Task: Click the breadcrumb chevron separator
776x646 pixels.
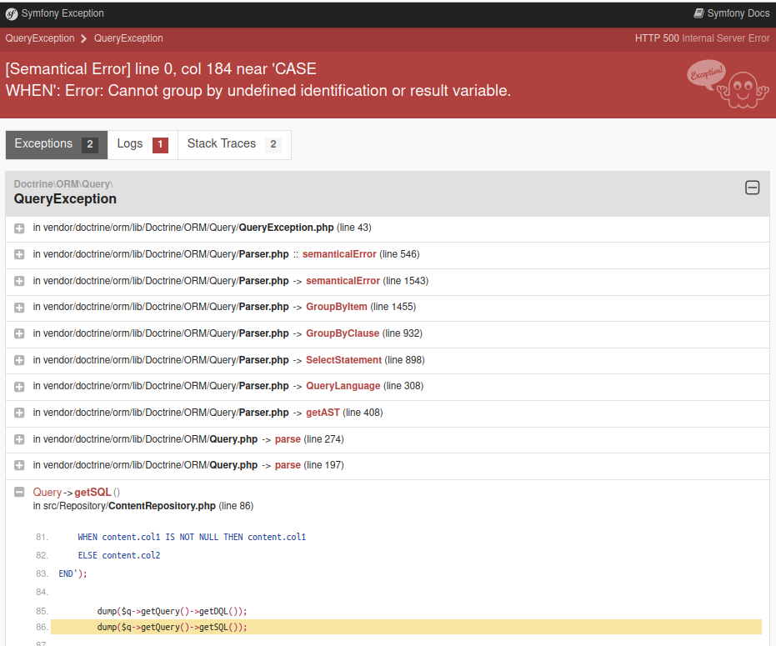Action: [x=83, y=38]
